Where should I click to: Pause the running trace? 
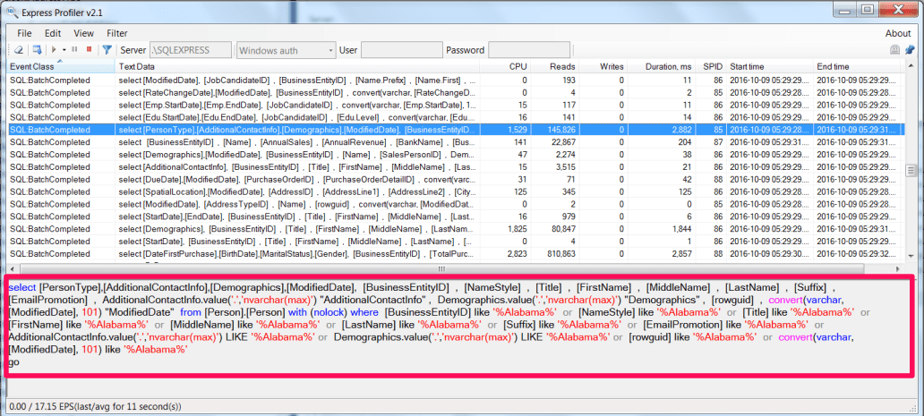pyautogui.click(x=75, y=50)
